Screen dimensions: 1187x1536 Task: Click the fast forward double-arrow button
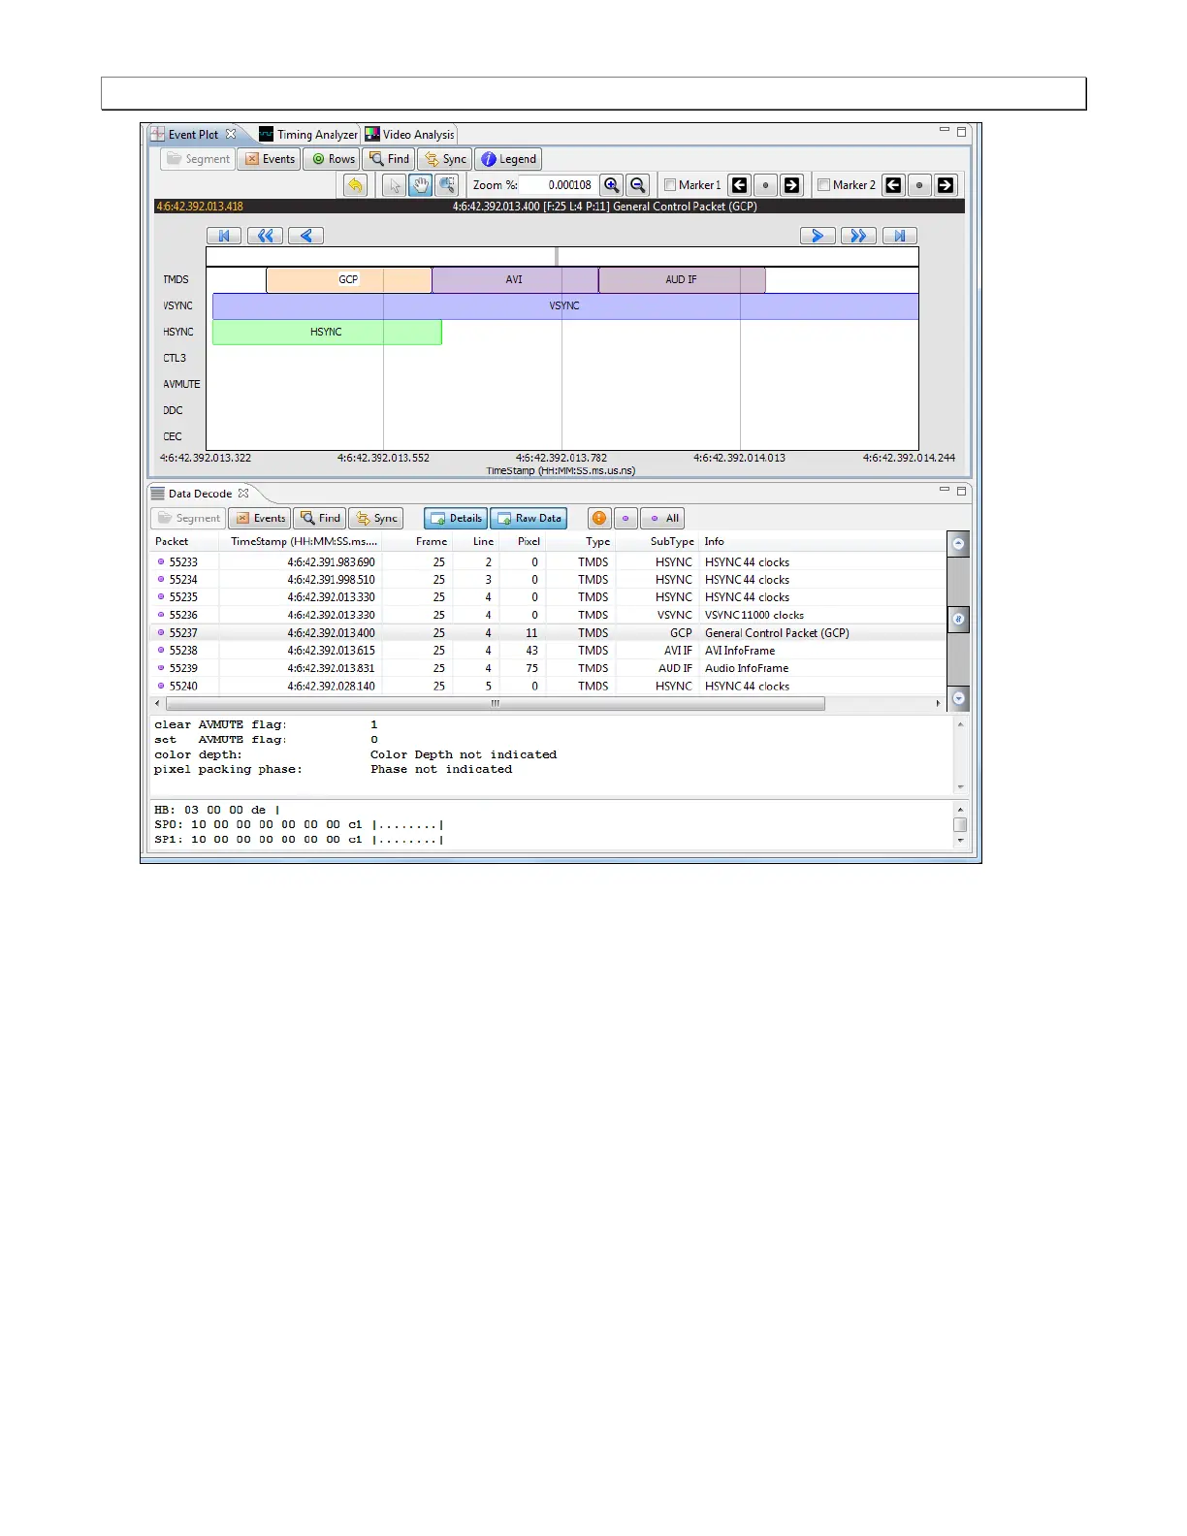858,236
